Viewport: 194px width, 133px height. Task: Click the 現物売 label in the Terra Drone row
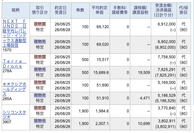[40, 70]
